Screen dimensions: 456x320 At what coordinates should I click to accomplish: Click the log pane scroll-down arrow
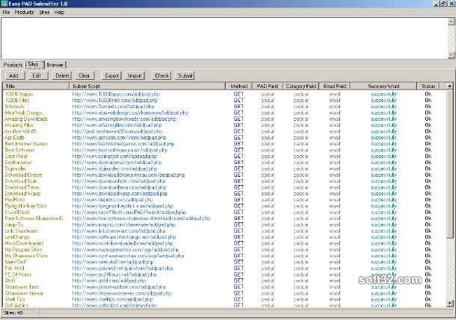point(451,55)
